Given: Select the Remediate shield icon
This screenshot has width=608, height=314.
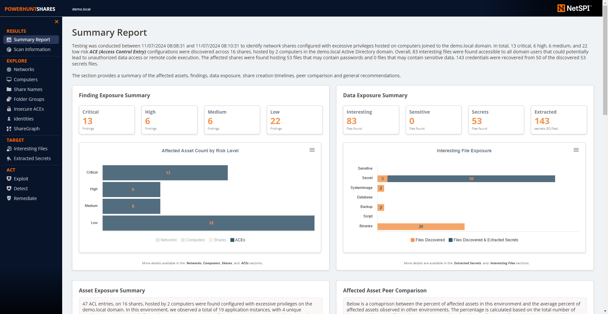Looking at the screenshot, I should 9,198.
